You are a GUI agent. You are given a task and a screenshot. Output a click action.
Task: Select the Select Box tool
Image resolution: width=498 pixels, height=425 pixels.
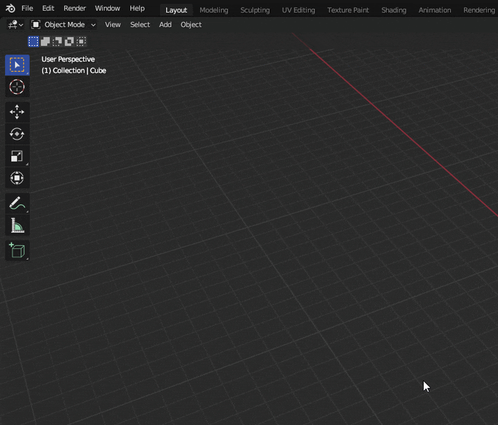[17, 65]
